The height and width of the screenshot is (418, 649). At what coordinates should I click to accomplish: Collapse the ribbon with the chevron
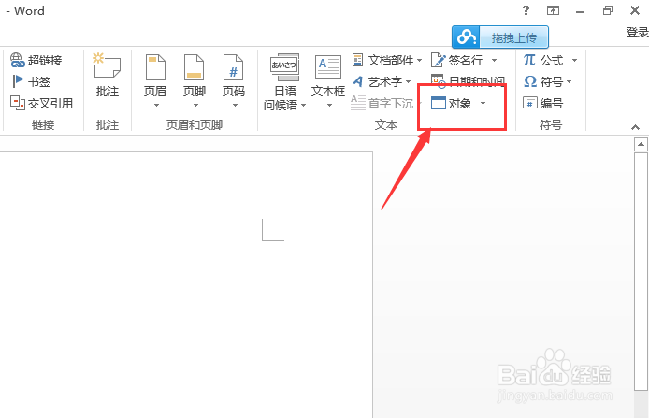point(635,127)
